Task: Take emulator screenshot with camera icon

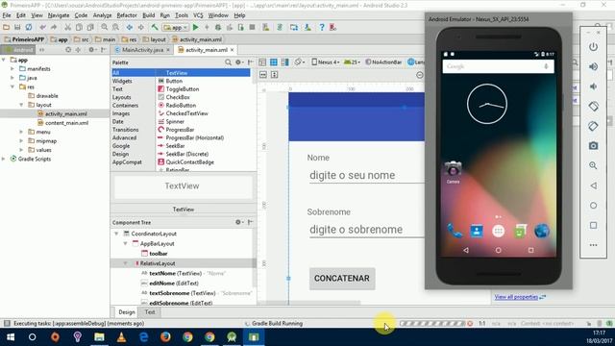Action: [593, 145]
